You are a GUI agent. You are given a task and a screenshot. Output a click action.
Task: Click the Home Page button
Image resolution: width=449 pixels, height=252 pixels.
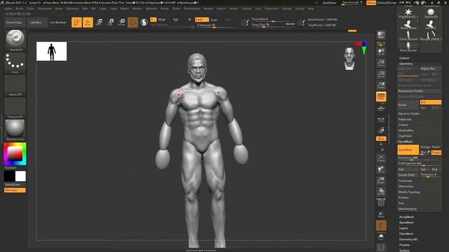(x=15, y=22)
